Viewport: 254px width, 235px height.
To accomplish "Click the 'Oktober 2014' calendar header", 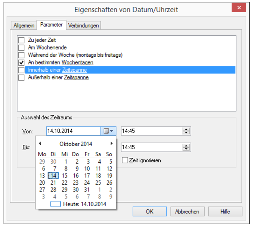I will pyautogui.click(x=76, y=144).
